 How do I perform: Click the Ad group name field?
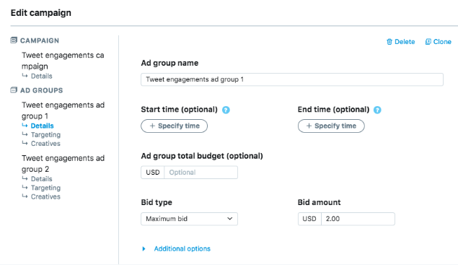pos(292,79)
